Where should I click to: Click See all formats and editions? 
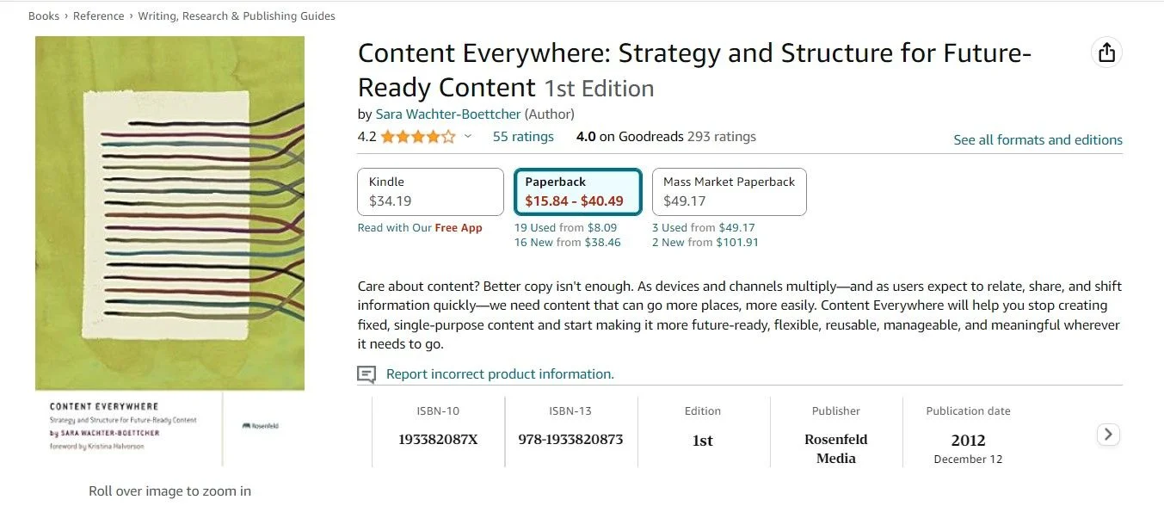[1038, 139]
